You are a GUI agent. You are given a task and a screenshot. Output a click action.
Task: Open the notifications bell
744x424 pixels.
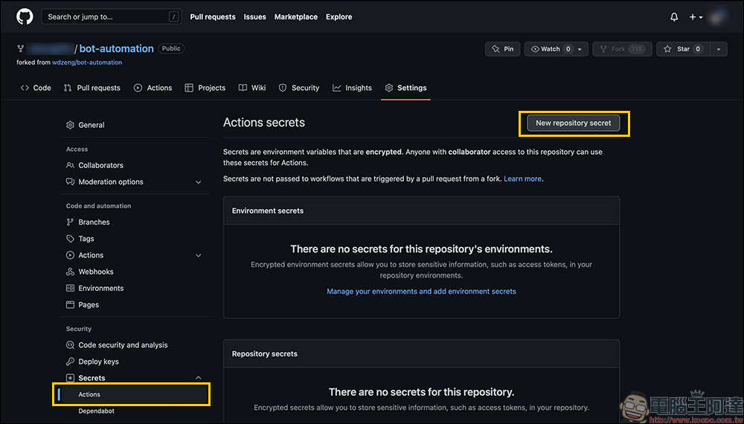coord(674,16)
